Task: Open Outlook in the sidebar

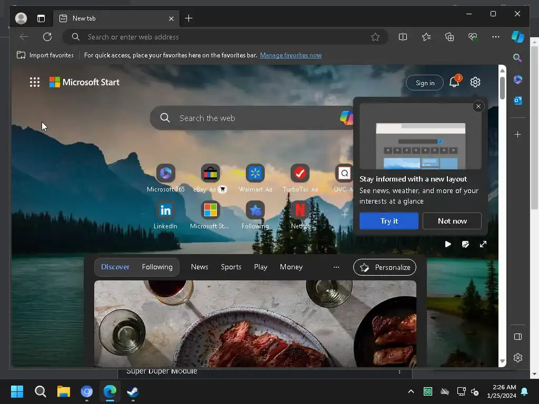Action: point(518,100)
